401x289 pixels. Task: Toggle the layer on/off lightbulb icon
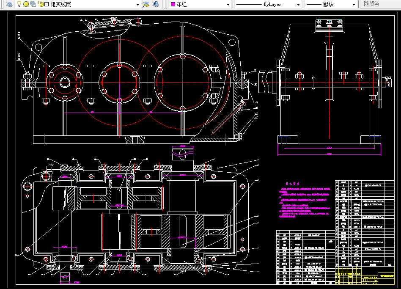(19, 4)
